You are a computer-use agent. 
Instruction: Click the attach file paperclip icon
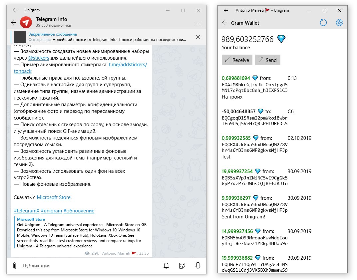click(x=15, y=266)
